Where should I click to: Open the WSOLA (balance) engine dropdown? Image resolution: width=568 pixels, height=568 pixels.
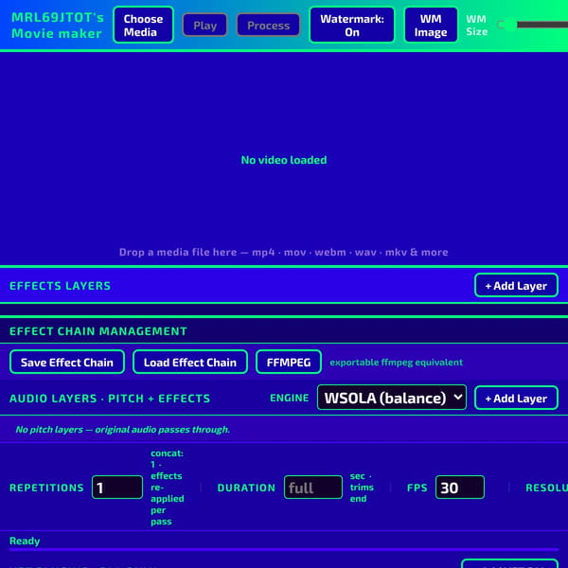tap(392, 398)
